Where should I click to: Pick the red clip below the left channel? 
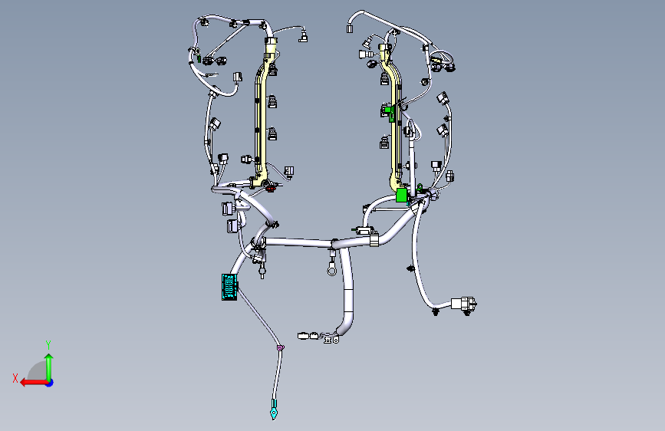tap(270, 188)
